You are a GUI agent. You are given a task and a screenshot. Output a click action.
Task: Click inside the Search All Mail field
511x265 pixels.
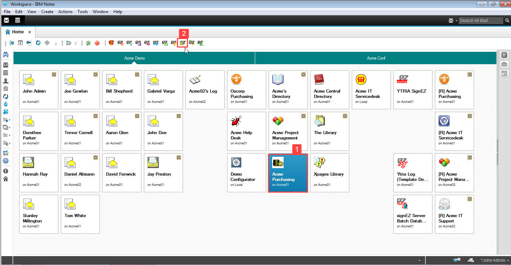[480, 20]
